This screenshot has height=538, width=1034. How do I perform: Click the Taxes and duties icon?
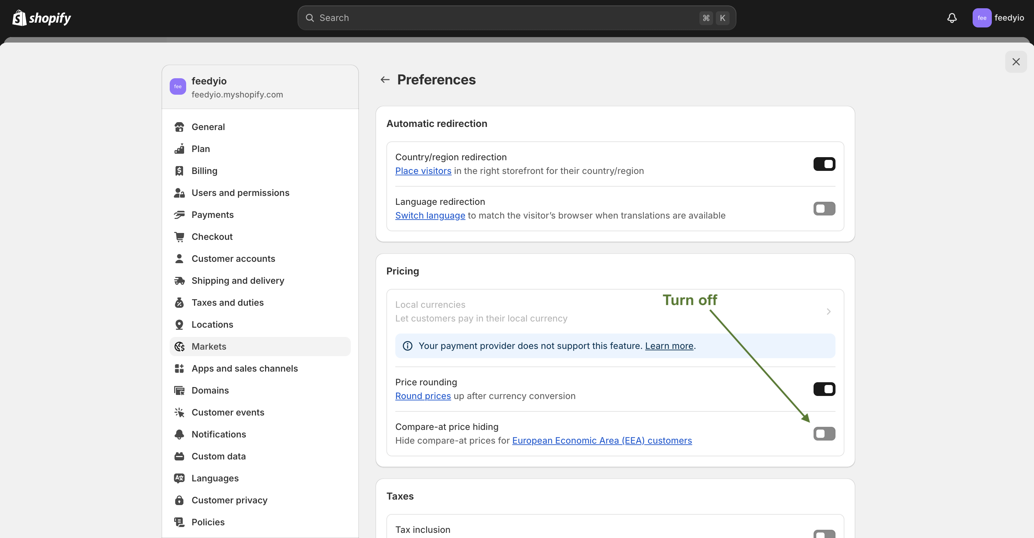coord(179,303)
